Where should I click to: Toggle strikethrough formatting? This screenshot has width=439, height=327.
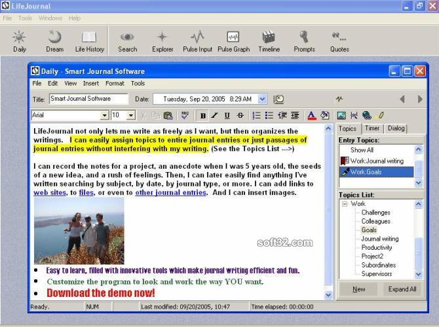pyautogui.click(x=240, y=115)
